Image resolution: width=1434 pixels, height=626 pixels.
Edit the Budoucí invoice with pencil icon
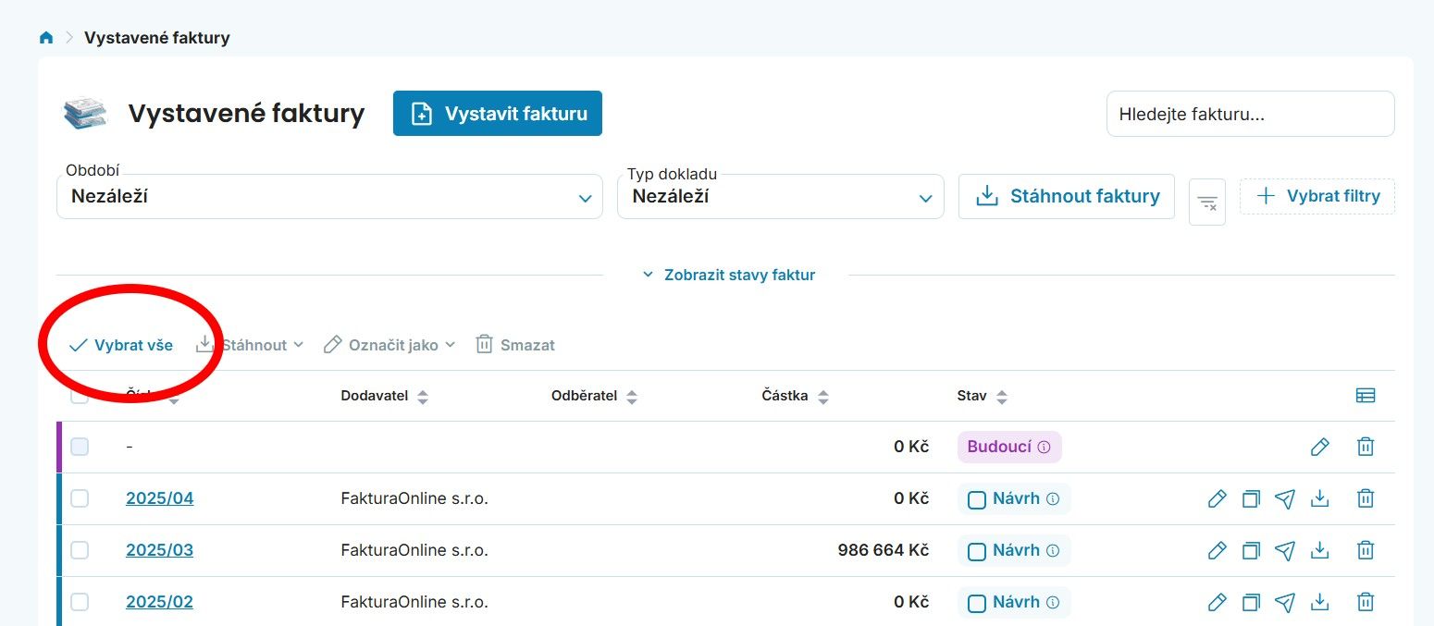point(1320,447)
